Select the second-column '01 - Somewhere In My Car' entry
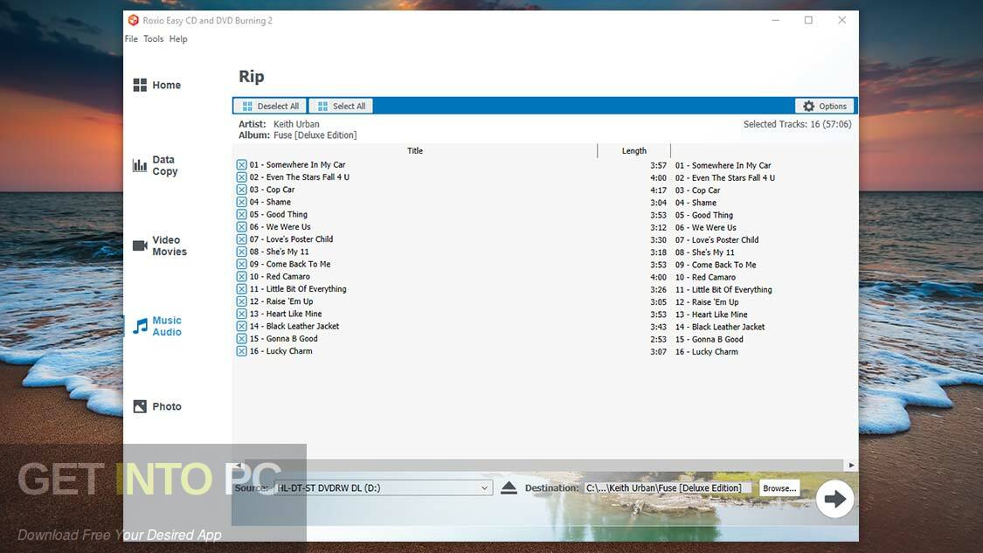This screenshot has height=553, width=983. (723, 165)
